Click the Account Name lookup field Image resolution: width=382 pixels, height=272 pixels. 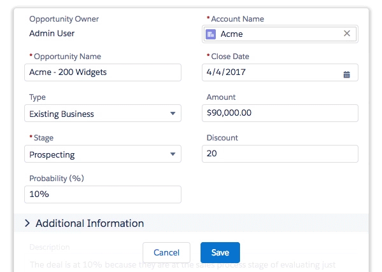(280, 34)
